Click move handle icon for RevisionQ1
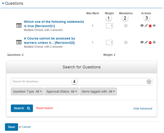The height and width of the screenshot is (133, 164). pos(154,26)
